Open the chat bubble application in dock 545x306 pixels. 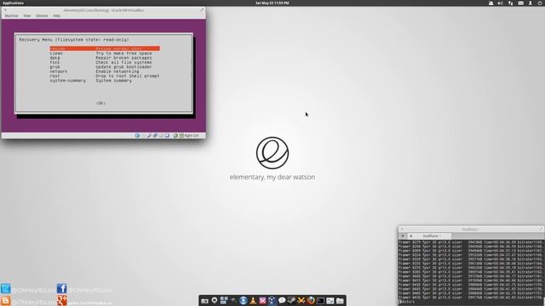(x=282, y=300)
